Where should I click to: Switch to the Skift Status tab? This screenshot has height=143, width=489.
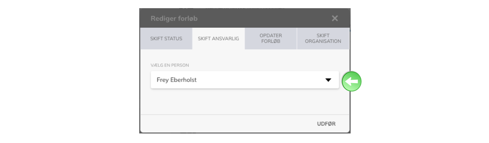pyautogui.click(x=166, y=38)
